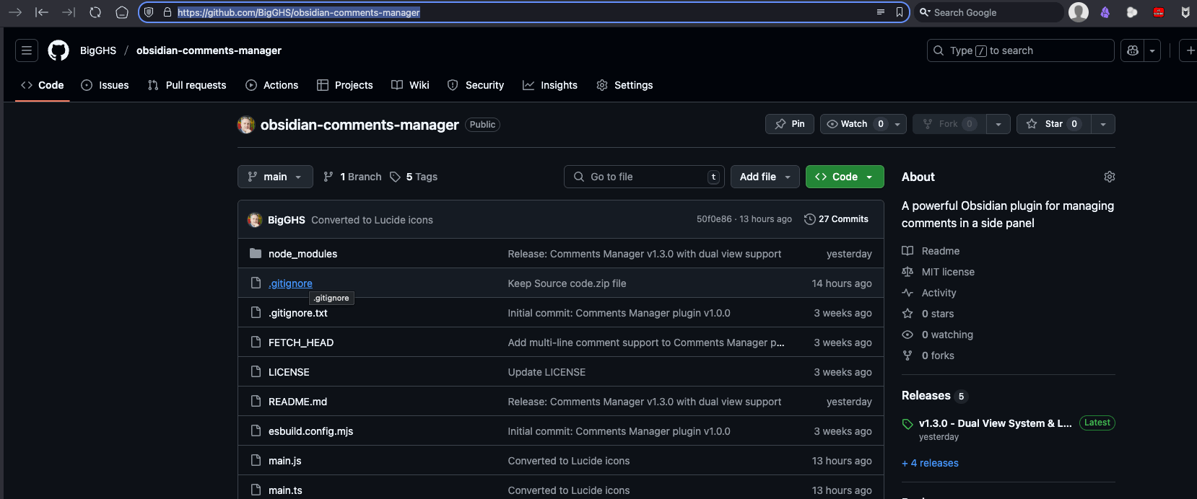Open the .gitignore.txt file

(298, 313)
